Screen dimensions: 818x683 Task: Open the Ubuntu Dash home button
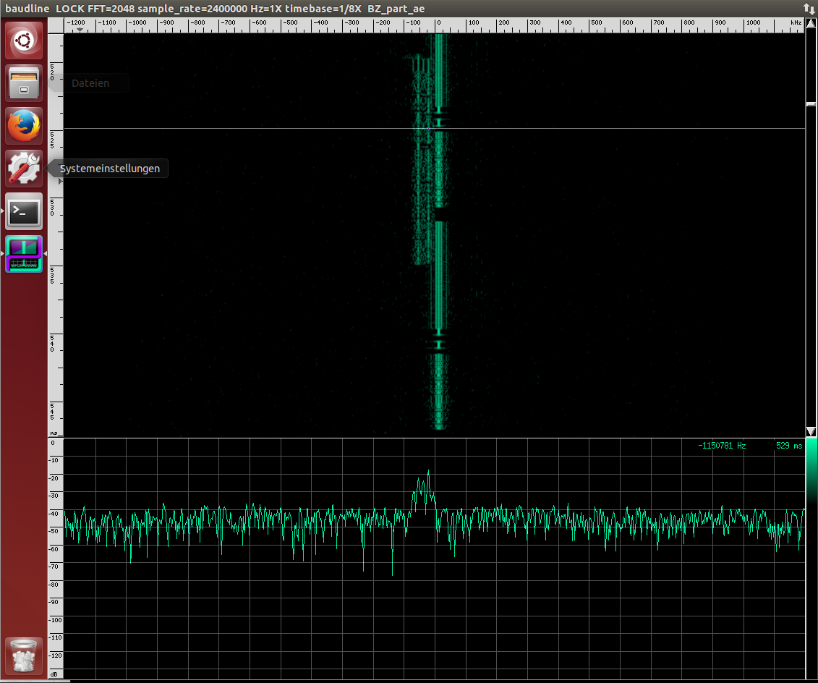click(24, 41)
